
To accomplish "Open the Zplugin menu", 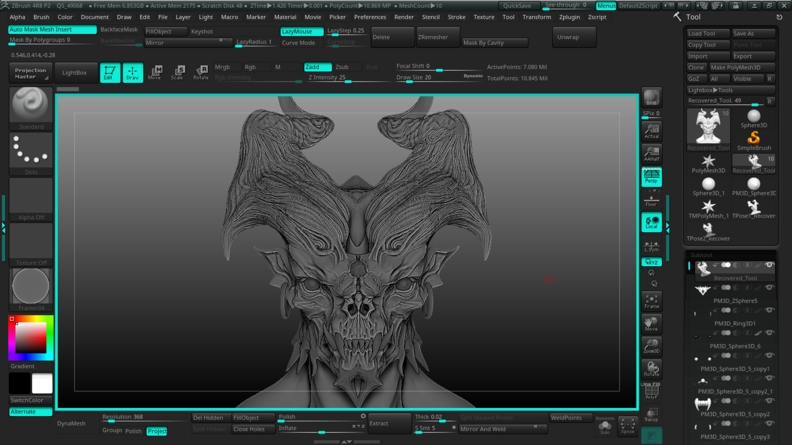I will (569, 17).
